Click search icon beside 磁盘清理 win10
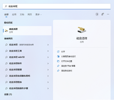This screenshot has height=100, width=114. [6, 57]
